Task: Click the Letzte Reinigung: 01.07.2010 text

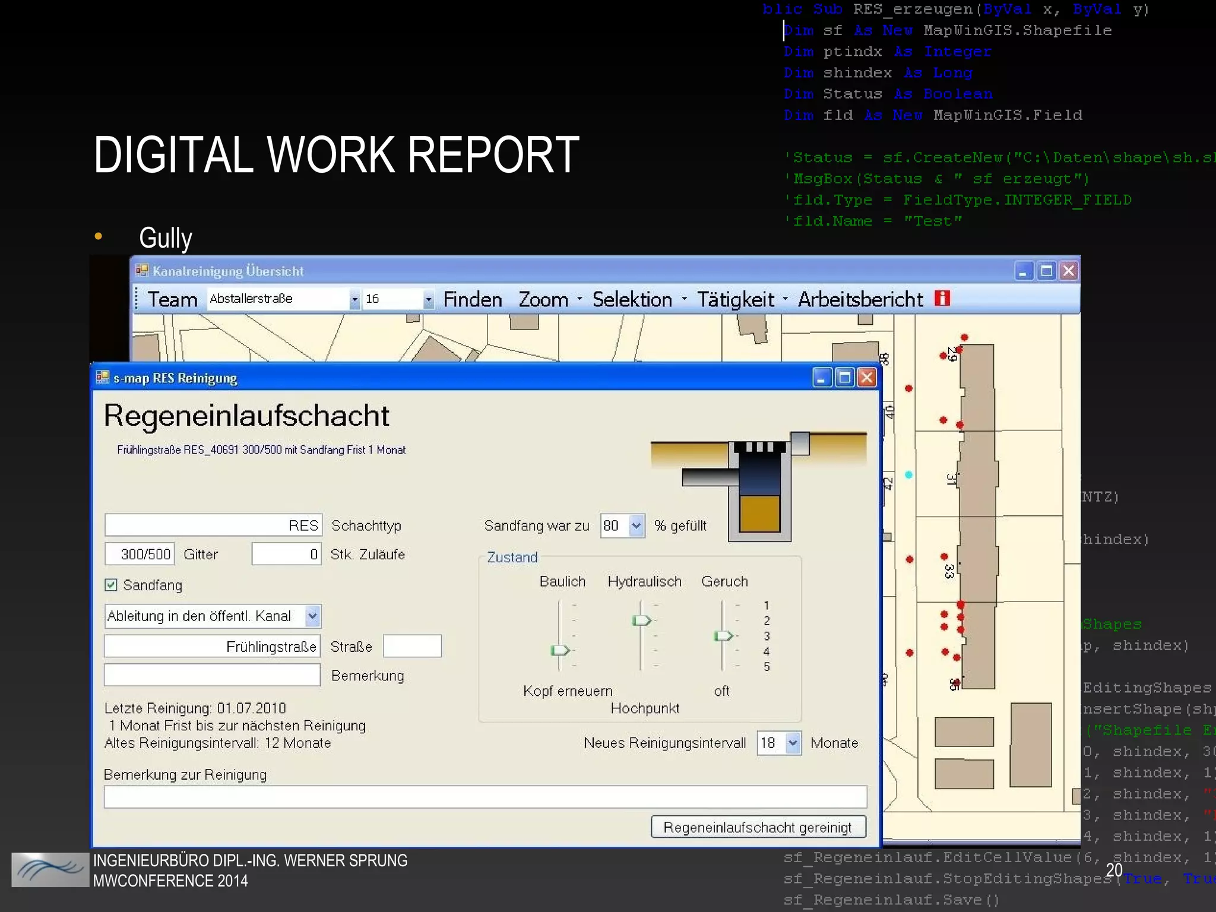Action: [195, 708]
